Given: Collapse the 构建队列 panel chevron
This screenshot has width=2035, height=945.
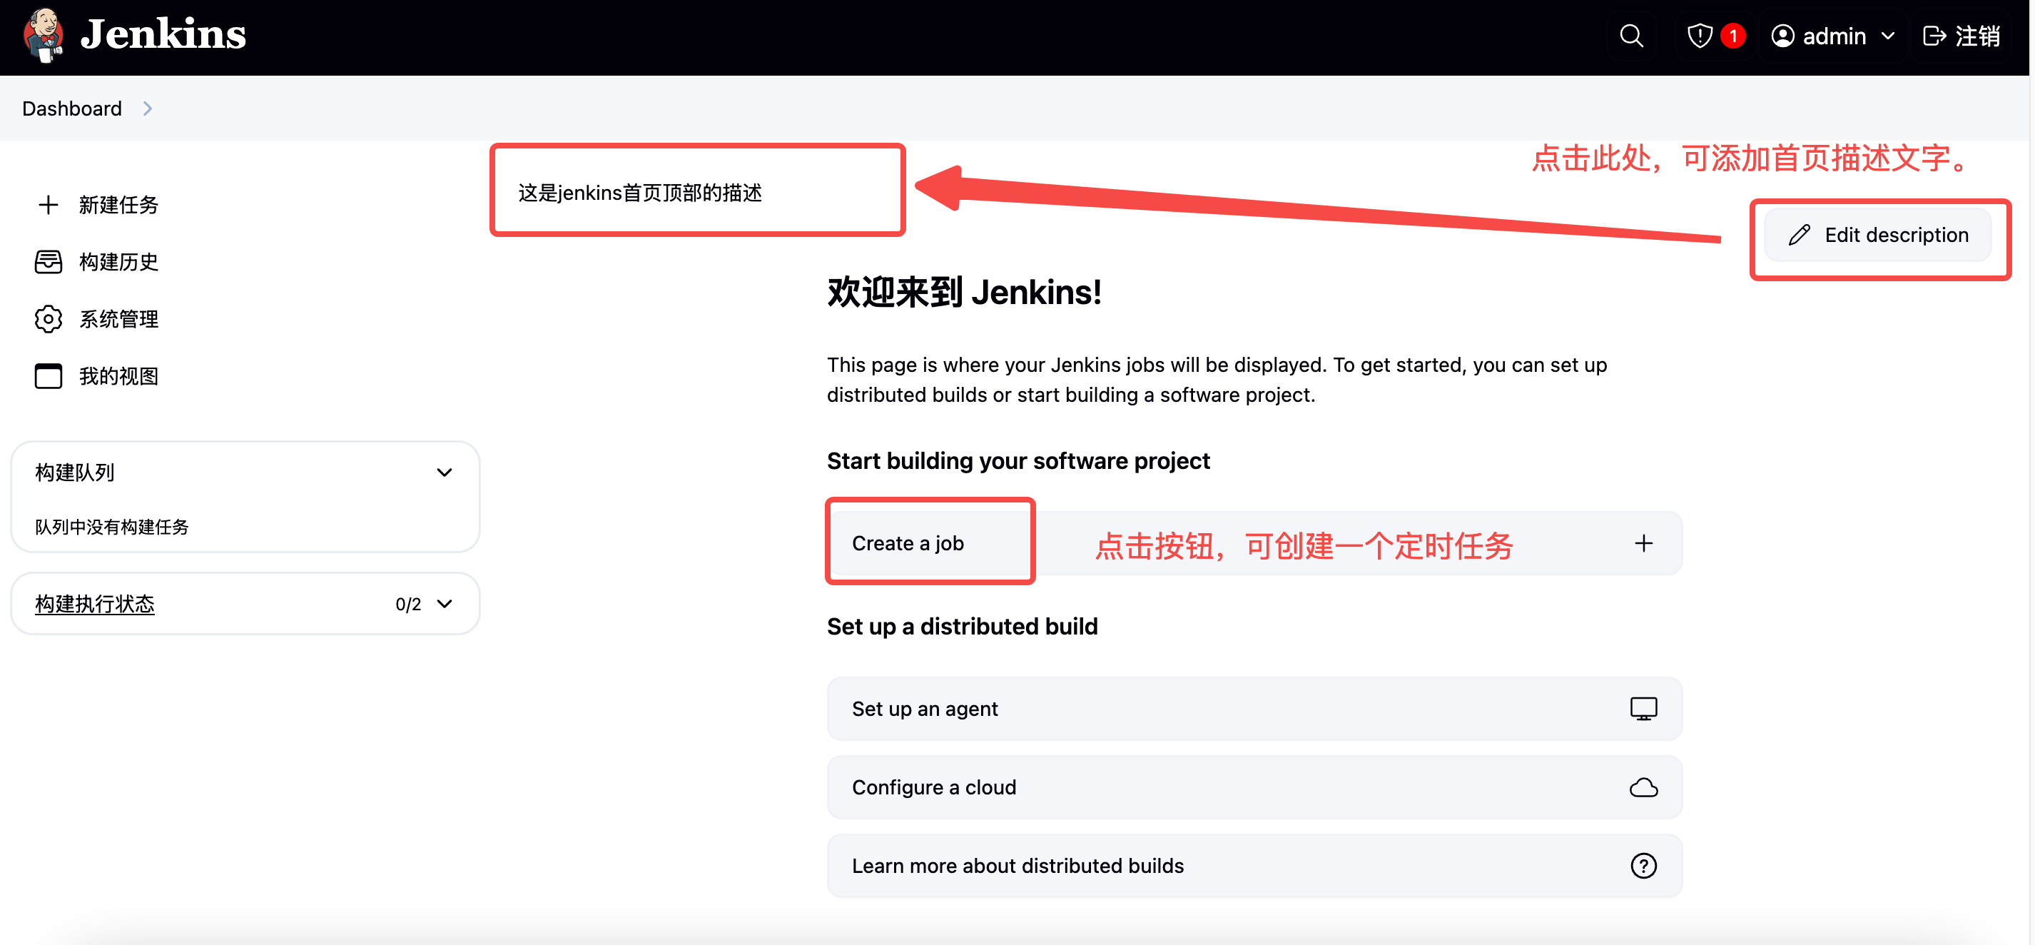Looking at the screenshot, I should (445, 472).
